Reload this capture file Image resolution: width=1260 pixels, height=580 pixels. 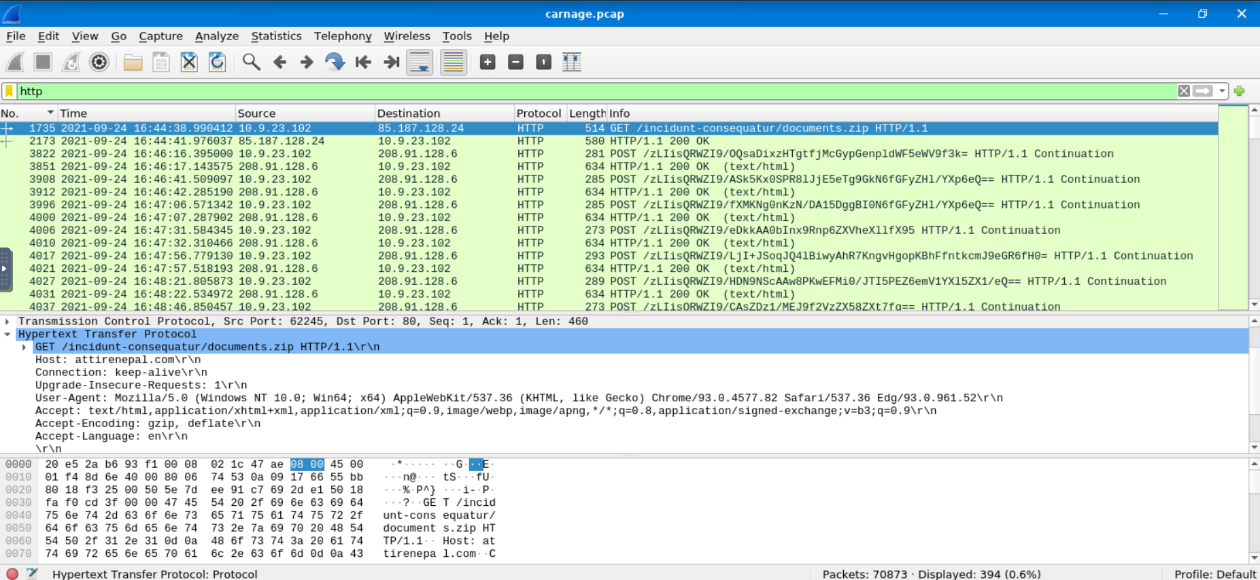[x=217, y=63]
